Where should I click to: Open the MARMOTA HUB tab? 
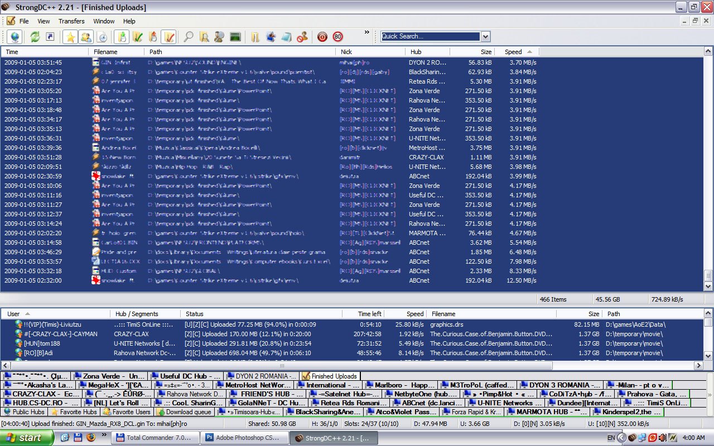coord(547,412)
